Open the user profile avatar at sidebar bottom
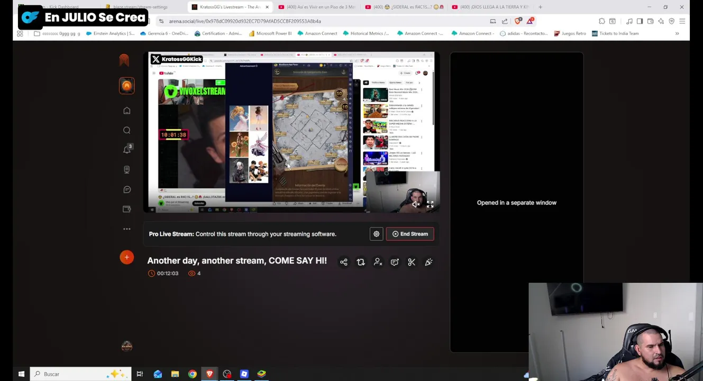Viewport: 703px width, 381px height. [127, 346]
